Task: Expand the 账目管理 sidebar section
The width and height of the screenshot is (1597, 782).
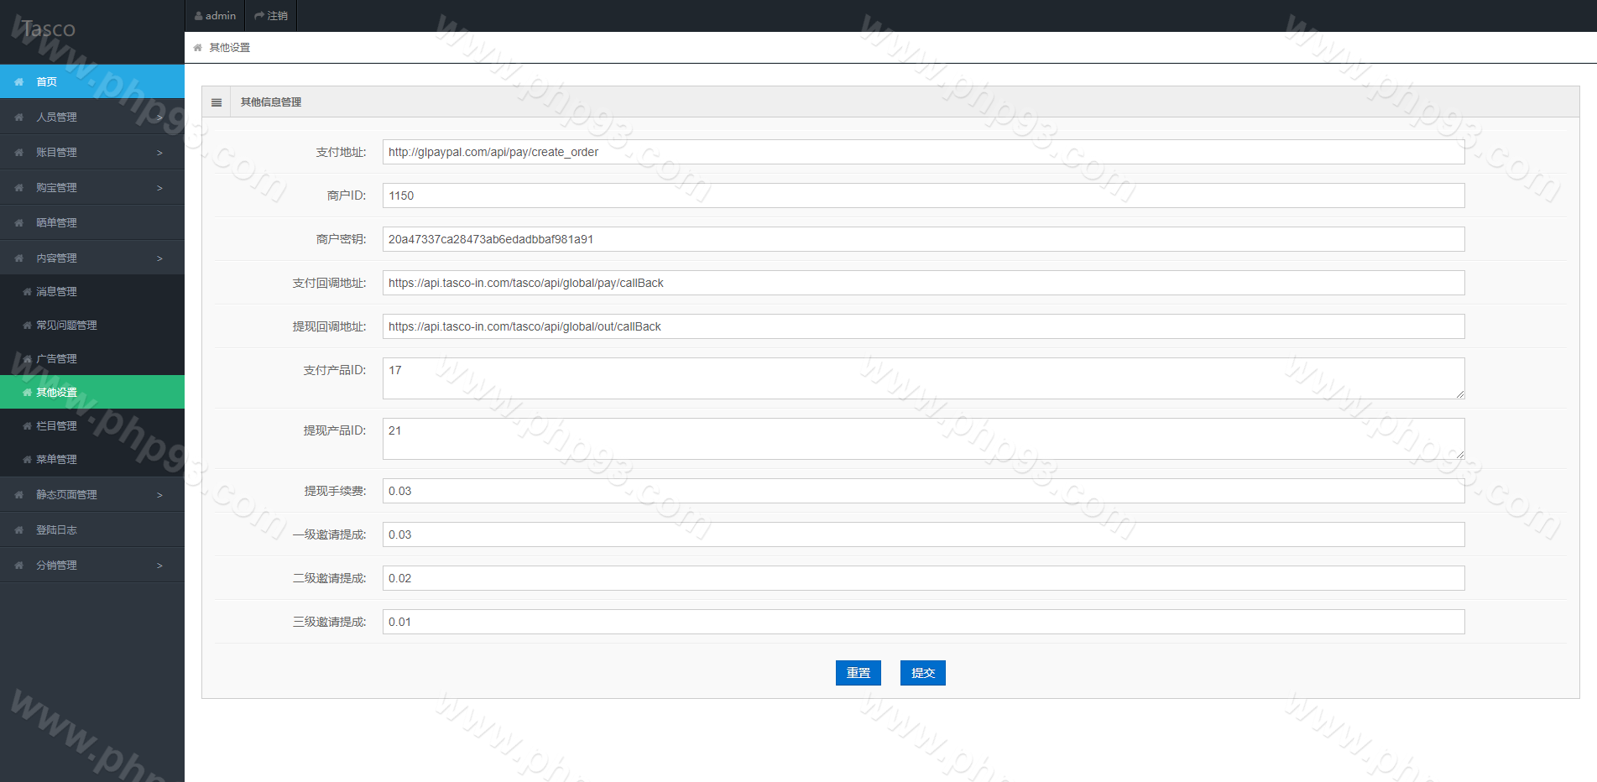Action: 159,153
